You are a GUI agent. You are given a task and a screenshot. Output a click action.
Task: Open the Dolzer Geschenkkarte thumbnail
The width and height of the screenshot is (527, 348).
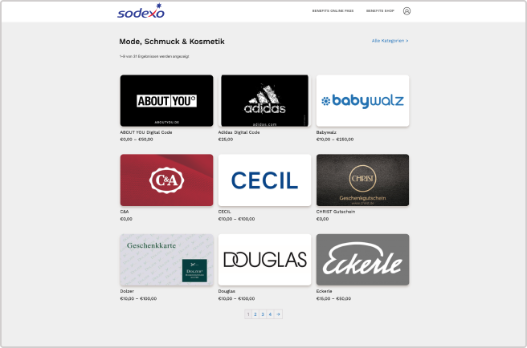(167, 260)
